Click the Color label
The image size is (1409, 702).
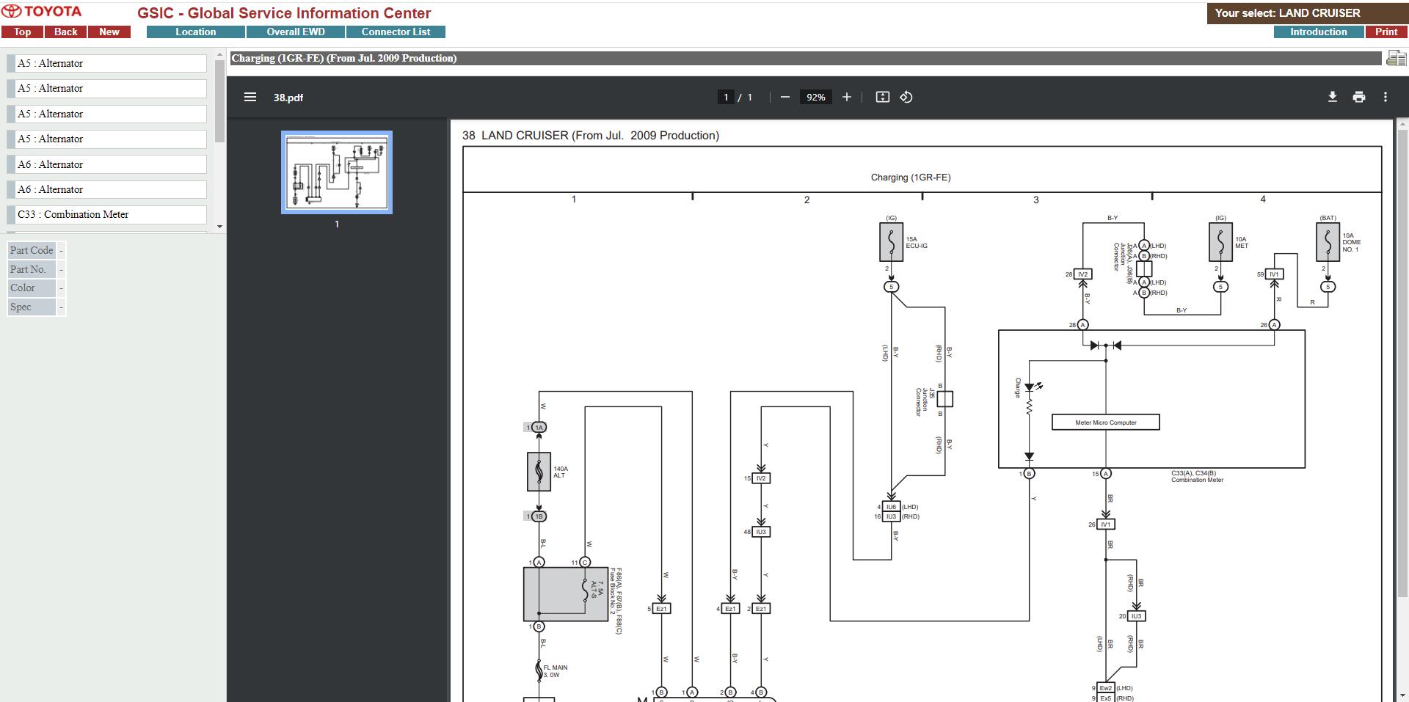pos(32,288)
